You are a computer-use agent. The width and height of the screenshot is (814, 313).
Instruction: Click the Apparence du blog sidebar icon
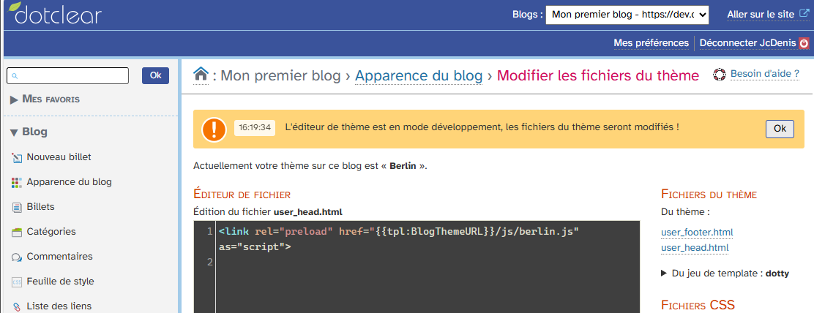click(x=17, y=182)
